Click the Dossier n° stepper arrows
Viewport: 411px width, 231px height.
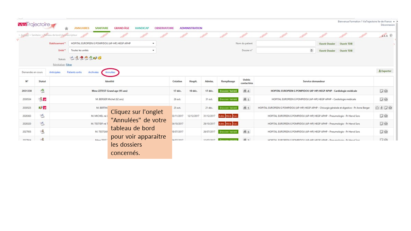[311, 50]
